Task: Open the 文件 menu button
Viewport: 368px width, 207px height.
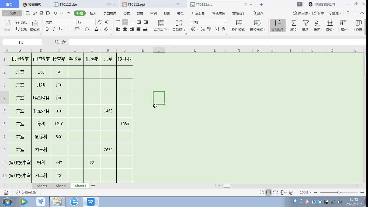Action: pyautogui.click(x=12, y=13)
